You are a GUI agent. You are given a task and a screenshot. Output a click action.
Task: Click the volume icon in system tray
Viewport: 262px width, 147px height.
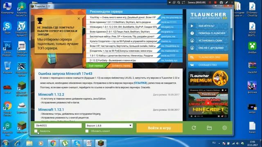pos(237,143)
